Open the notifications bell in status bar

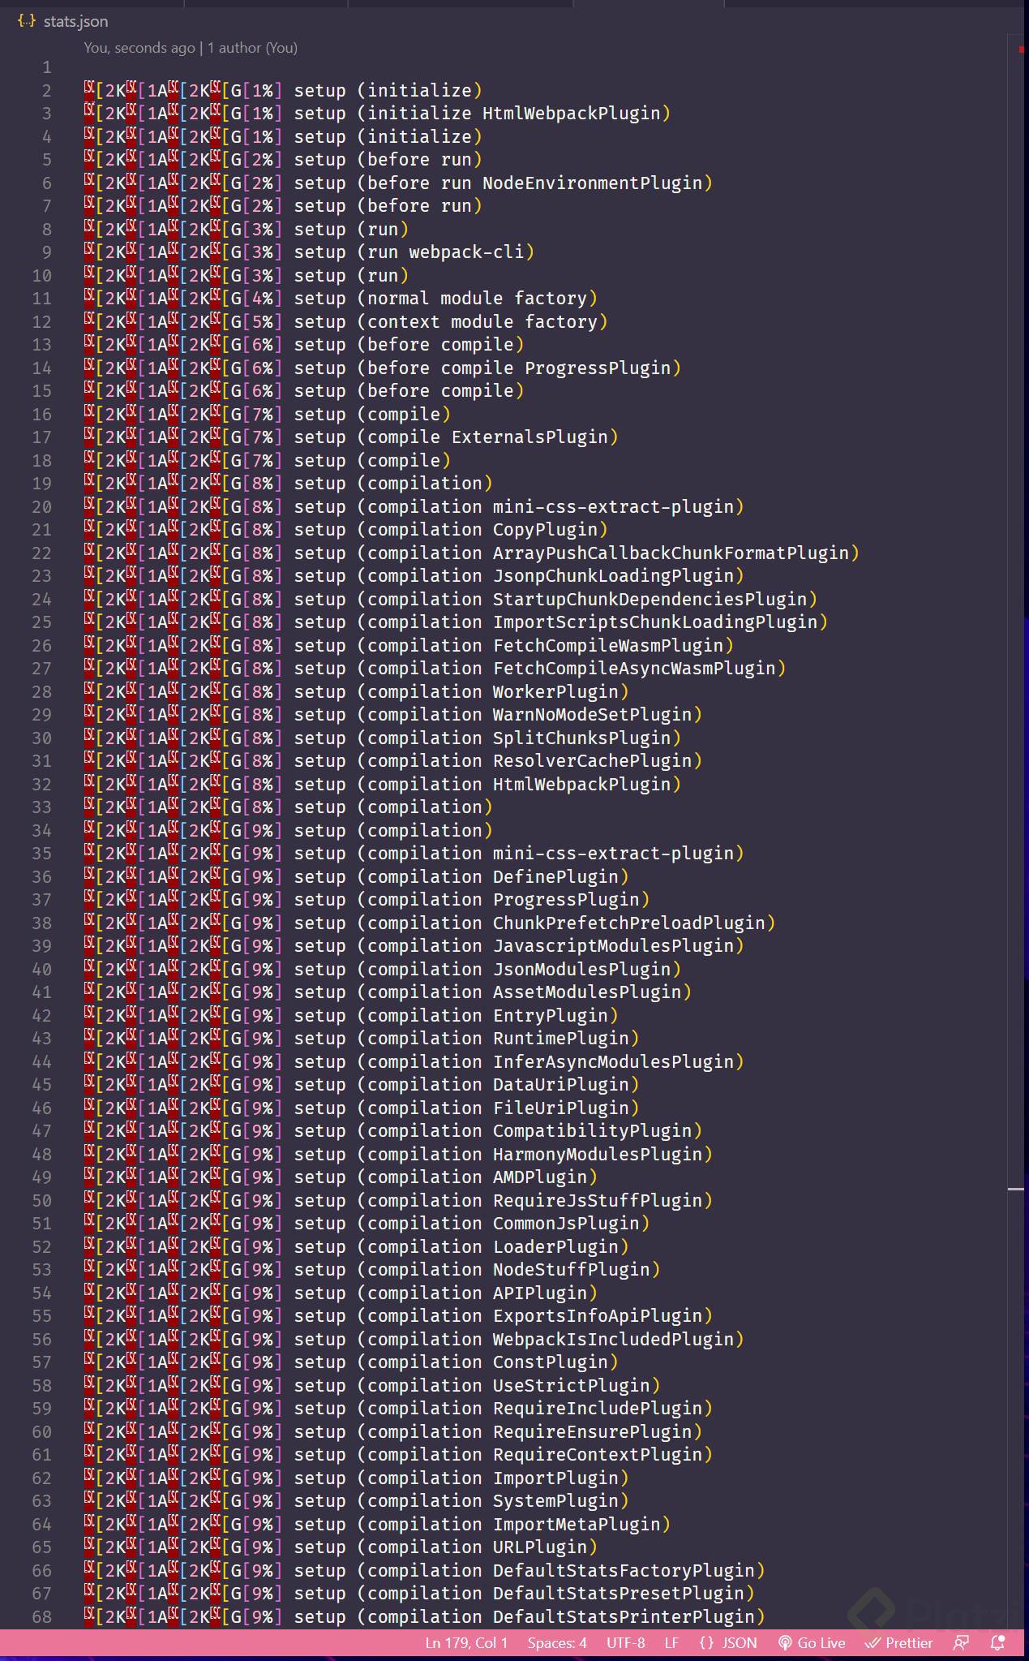pos(998,1643)
